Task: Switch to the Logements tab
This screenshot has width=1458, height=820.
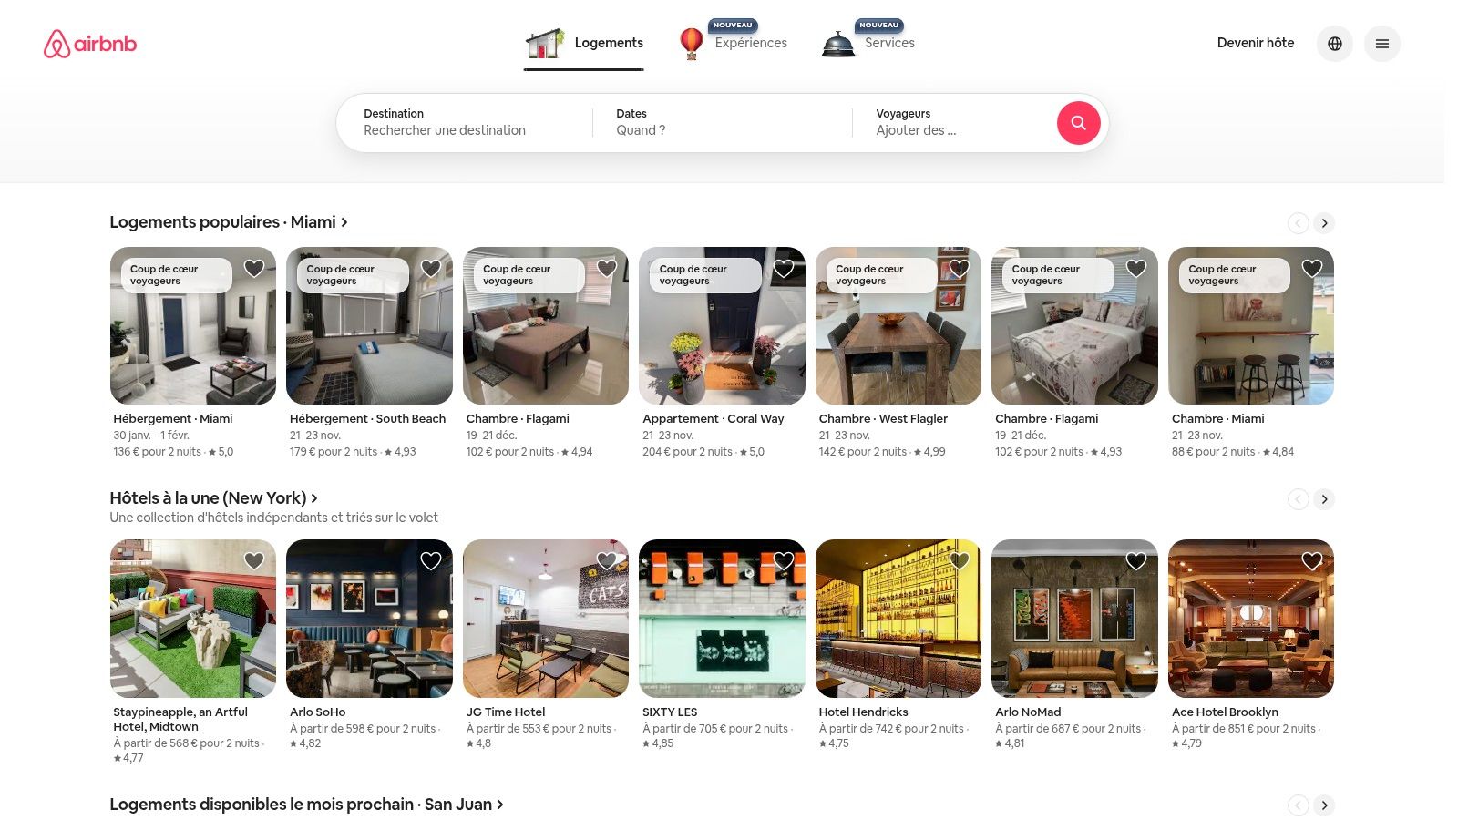Action: (x=584, y=43)
